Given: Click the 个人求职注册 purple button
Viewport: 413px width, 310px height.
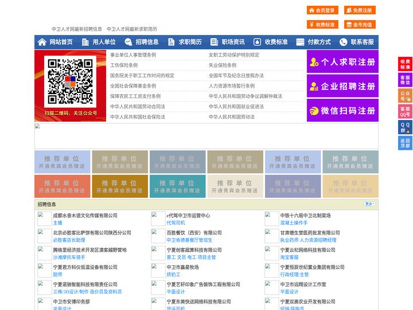Looking at the screenshot, I should coord(342,61).
